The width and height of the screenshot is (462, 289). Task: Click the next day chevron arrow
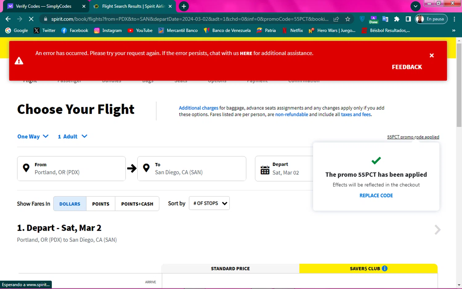coord(437,230)
